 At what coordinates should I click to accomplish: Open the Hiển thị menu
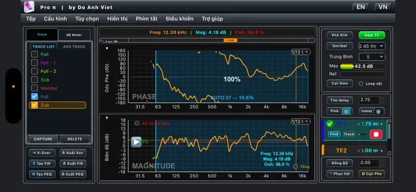(x=118, y=19)
